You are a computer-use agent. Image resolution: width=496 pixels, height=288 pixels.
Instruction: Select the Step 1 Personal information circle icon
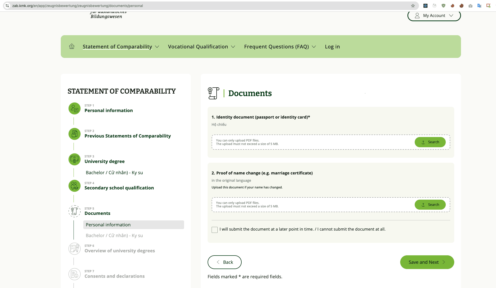[74, 108]
